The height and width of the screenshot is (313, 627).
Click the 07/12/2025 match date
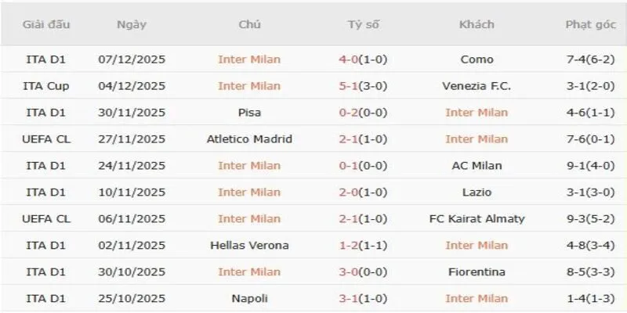coord(132,59)
